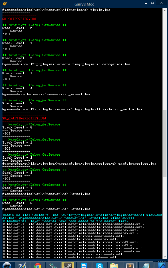Click the scrollbar down arrow
Screen dimensions: 168x268
click(x=164, y=256)
